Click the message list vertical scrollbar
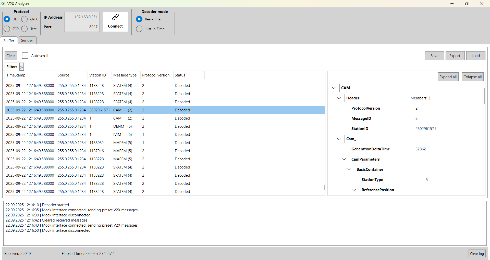 [324, 187]
